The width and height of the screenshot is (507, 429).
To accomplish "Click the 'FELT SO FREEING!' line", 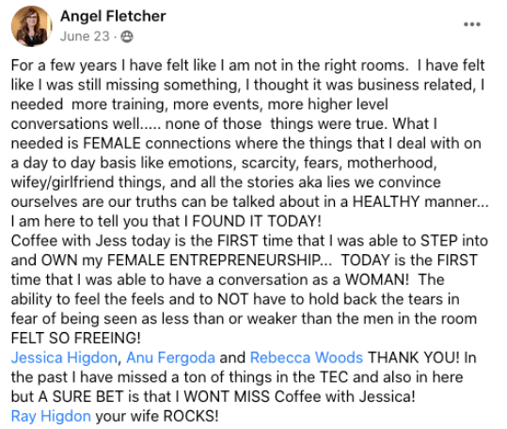I will click(x=75, y=338).
